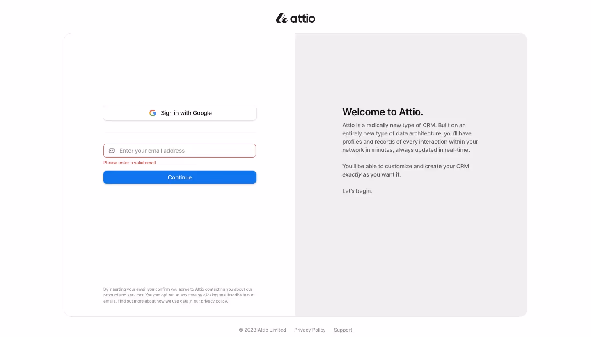
Task: Click the envelope icon inside the email field
Action: [112, 151]
